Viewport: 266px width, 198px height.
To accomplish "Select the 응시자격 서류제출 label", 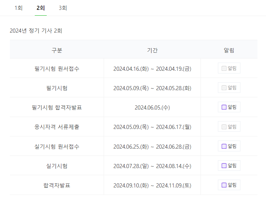I will pos(57,127).
